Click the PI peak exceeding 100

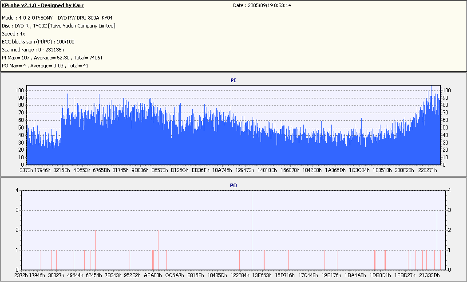(x=431, y=88)
